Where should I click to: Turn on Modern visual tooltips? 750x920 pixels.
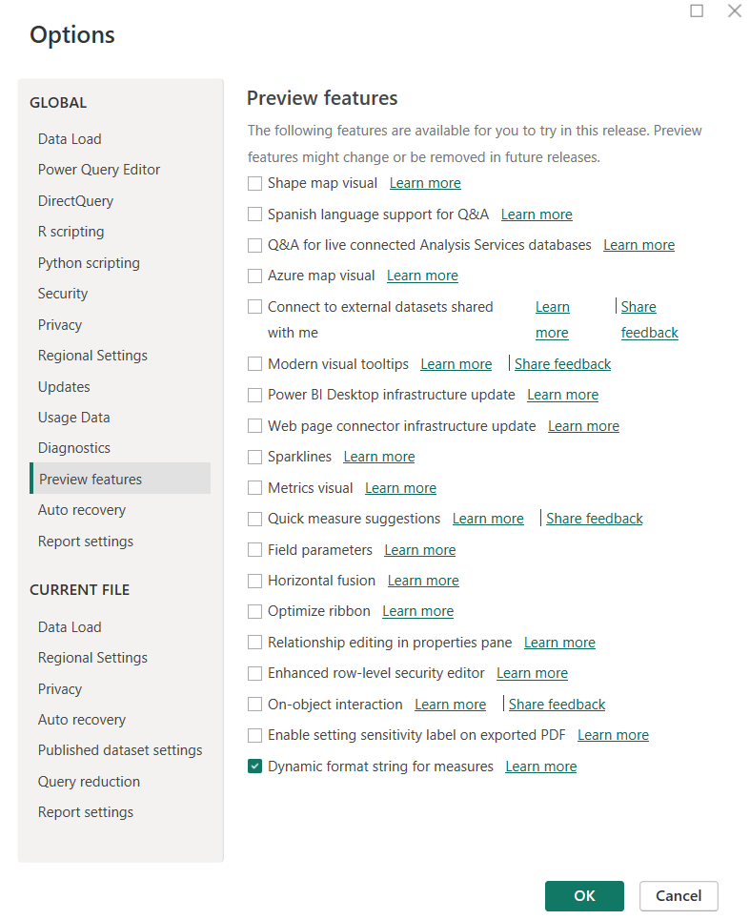click(x=254, y=363)
